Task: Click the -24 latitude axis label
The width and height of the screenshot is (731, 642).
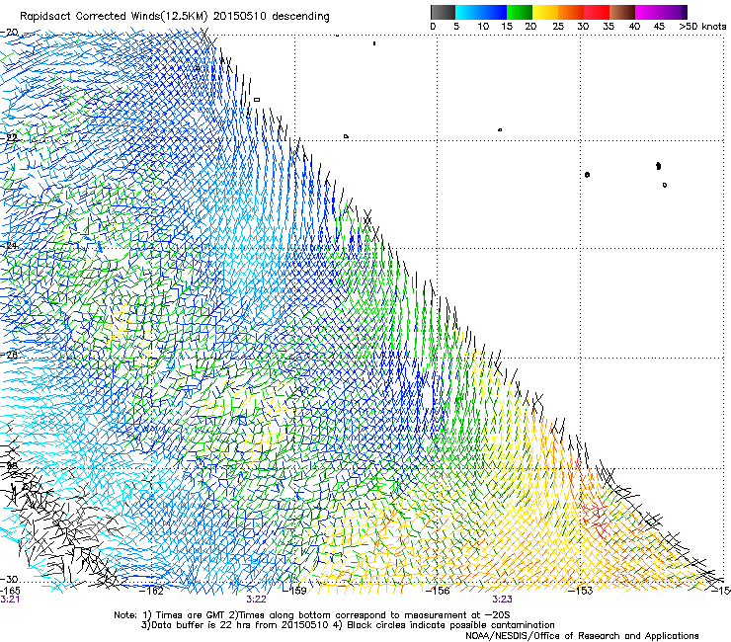Action: (9, 245)
